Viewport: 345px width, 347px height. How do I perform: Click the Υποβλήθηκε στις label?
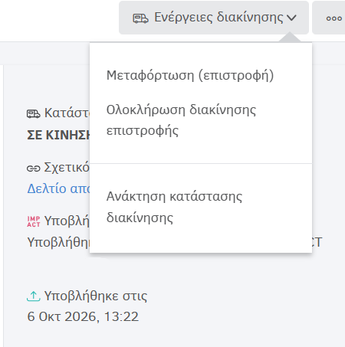(x=96, y=296)
